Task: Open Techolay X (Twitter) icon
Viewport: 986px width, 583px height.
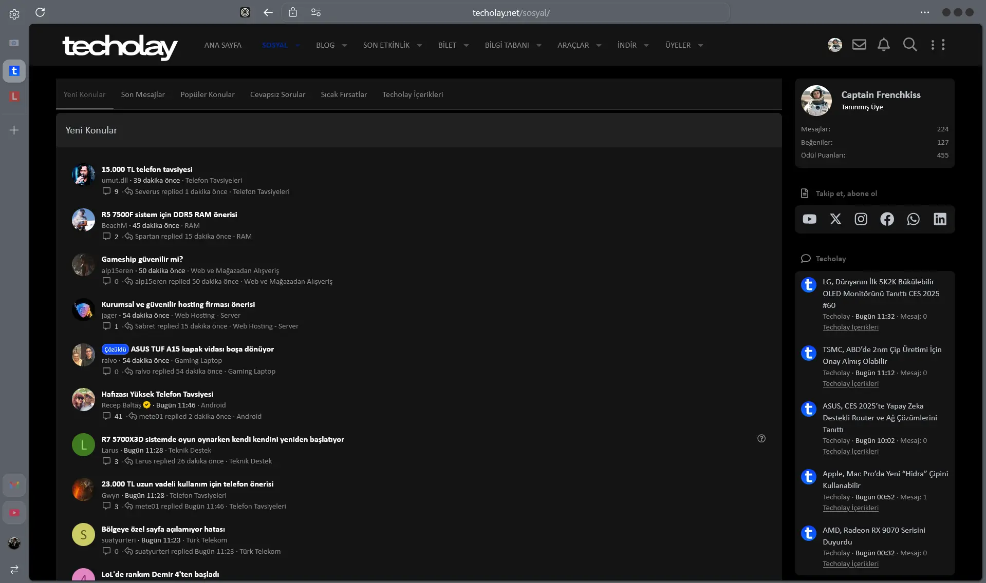Action: coord(835,219)
